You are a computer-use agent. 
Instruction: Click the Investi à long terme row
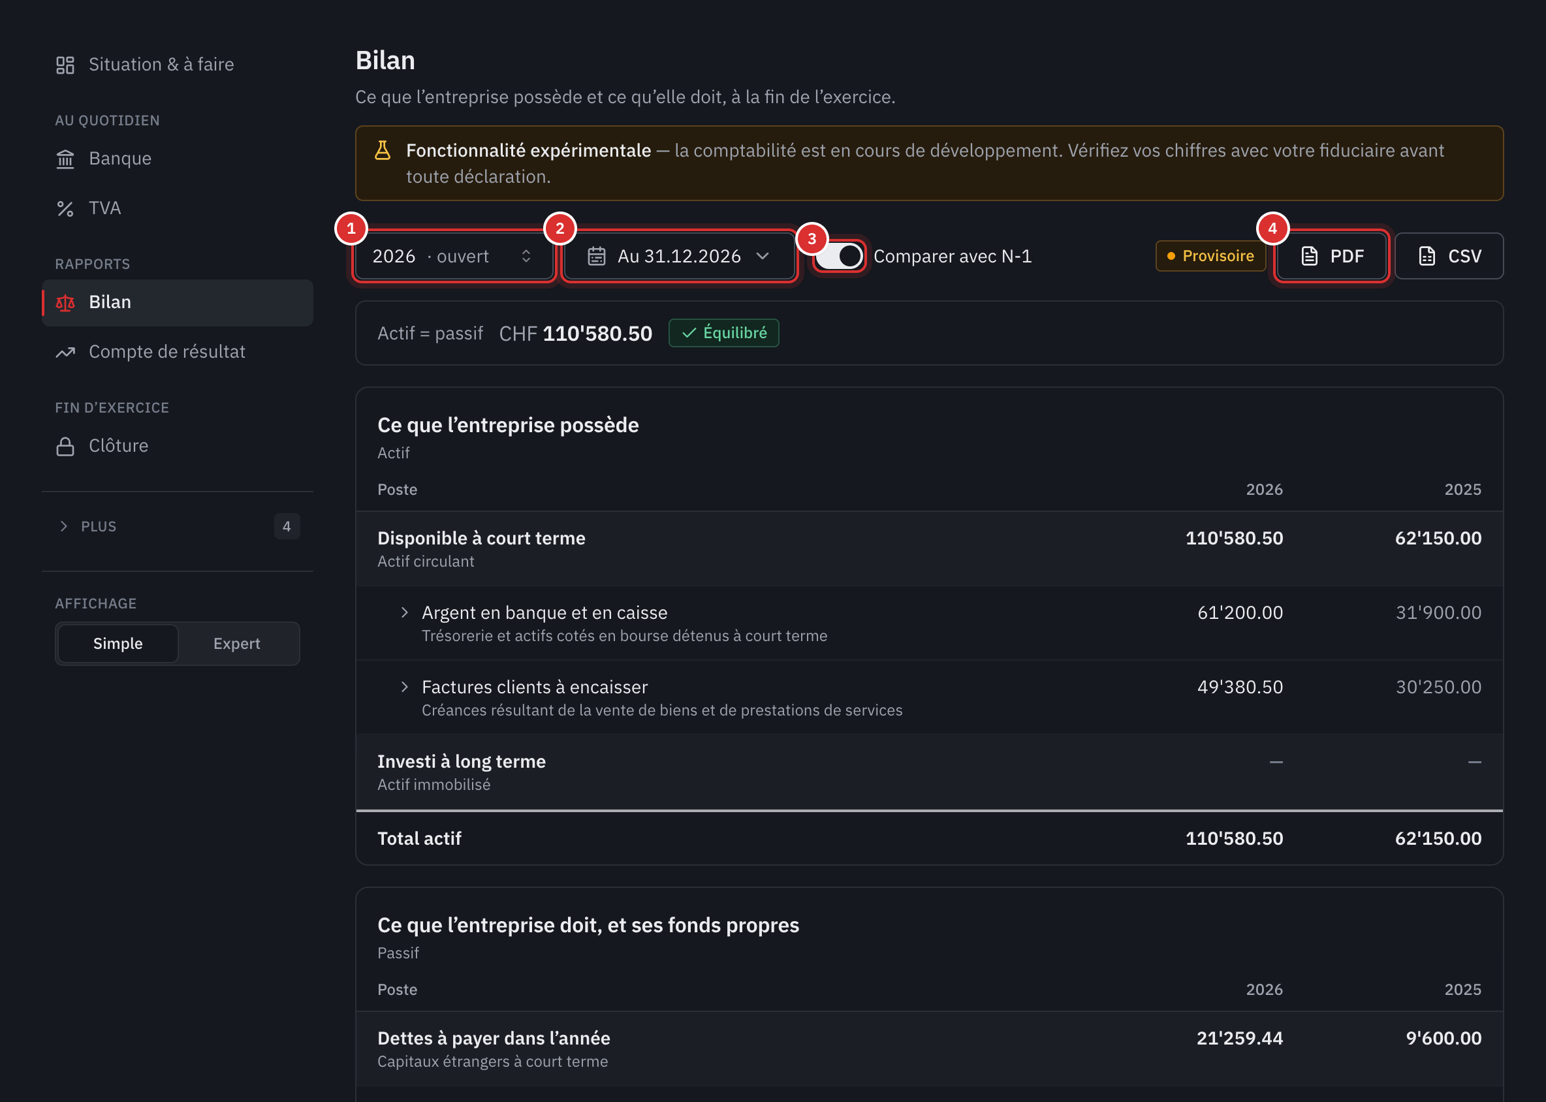click(x=929, y=772)
